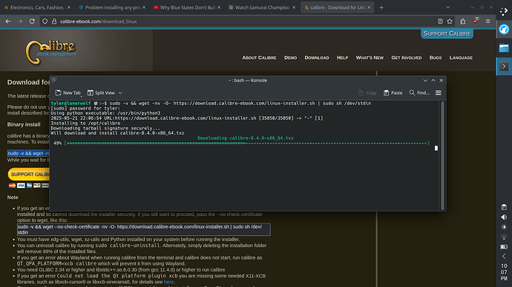
Task: Open Firefox hamburger application menu
Action: point(488,21)
